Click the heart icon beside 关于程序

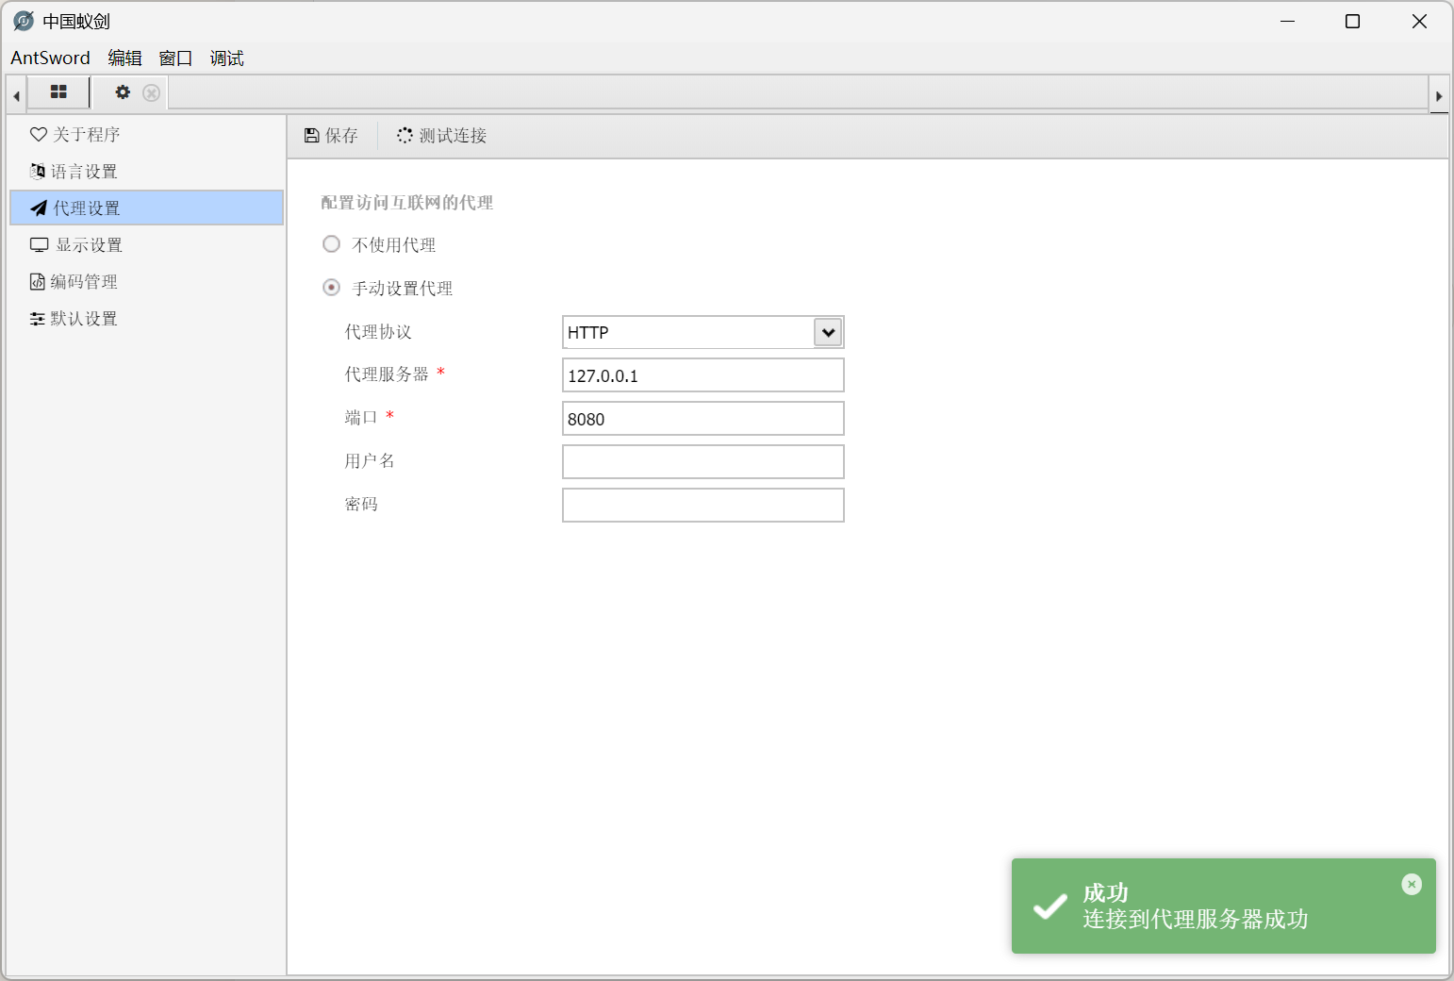tap(39, 134)
